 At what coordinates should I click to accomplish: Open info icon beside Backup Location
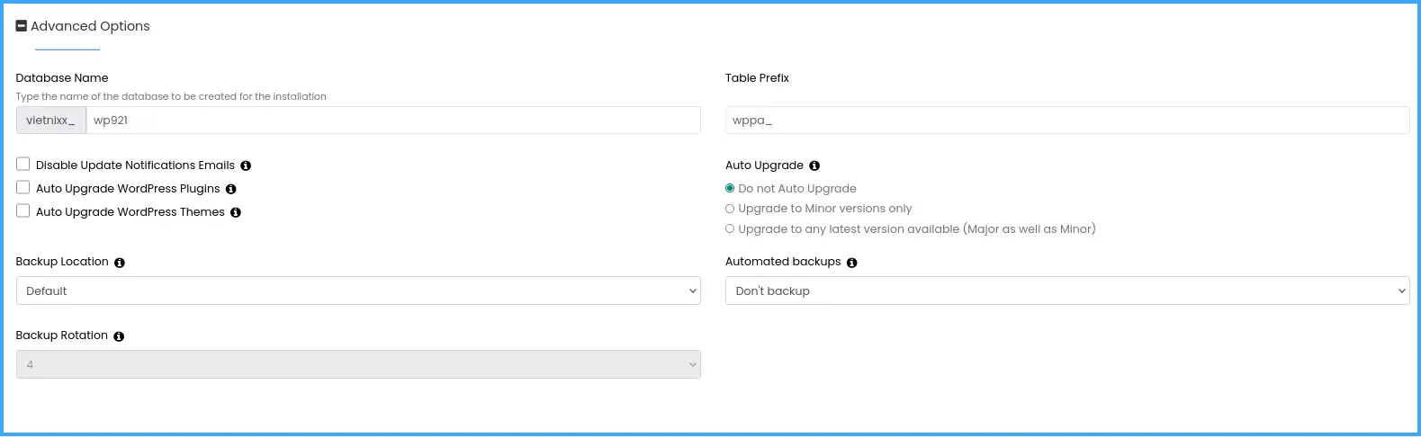click(x=120, y=263)
